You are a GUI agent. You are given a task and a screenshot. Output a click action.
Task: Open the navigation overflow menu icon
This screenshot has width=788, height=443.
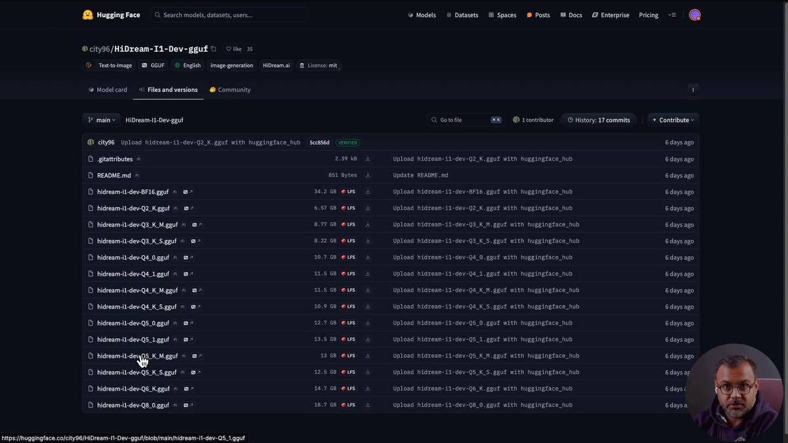pyautogui.click(x=672, y=14)
